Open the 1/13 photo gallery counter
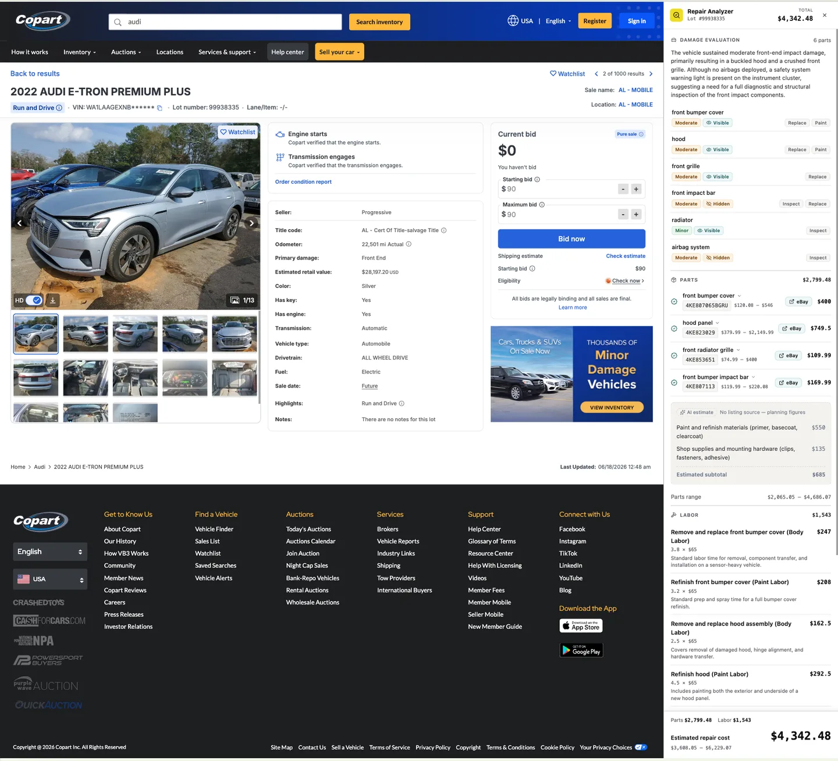Image resolution: width=838 pixels, height=761 pixels. (x=242, y=300)
